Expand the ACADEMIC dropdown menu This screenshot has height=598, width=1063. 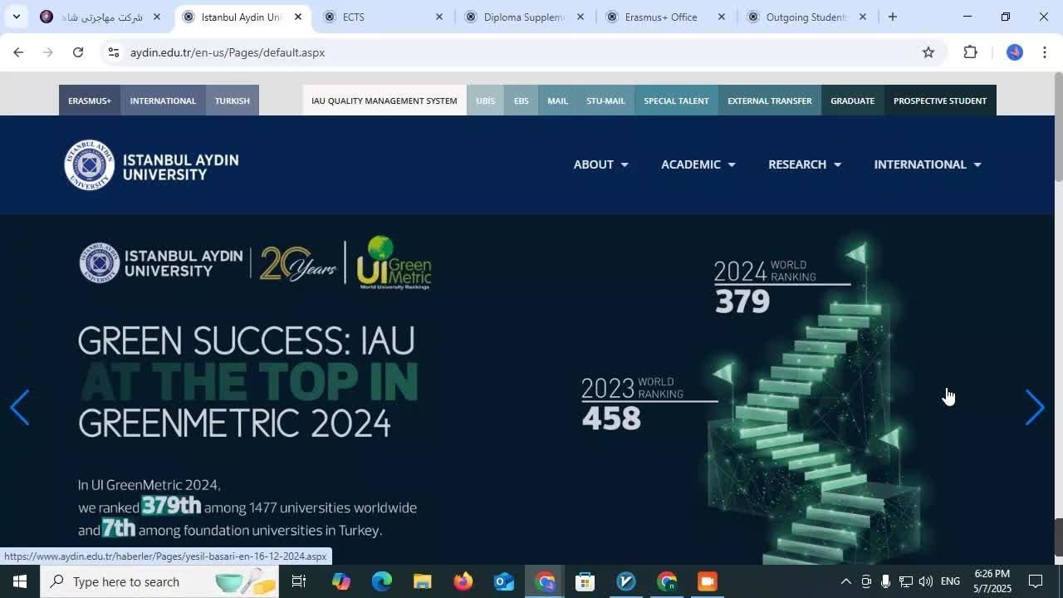698,164
